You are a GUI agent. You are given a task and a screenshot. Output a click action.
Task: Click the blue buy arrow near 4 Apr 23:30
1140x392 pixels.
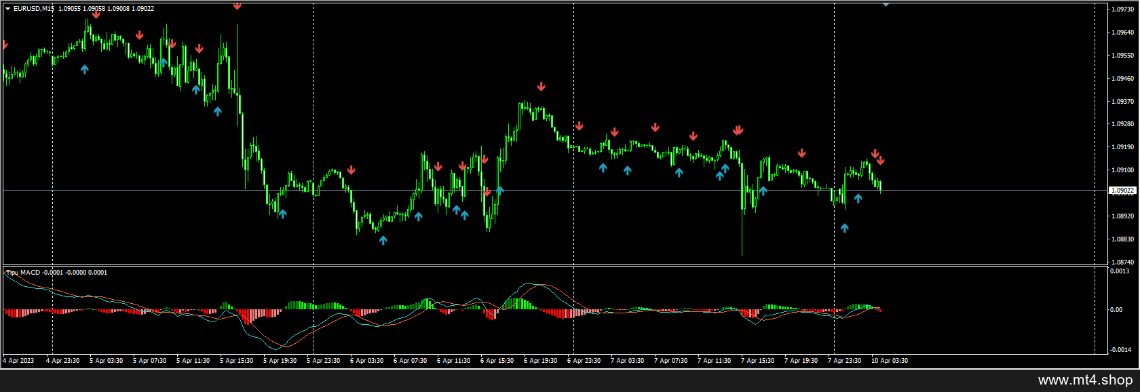tap(85, 69)
